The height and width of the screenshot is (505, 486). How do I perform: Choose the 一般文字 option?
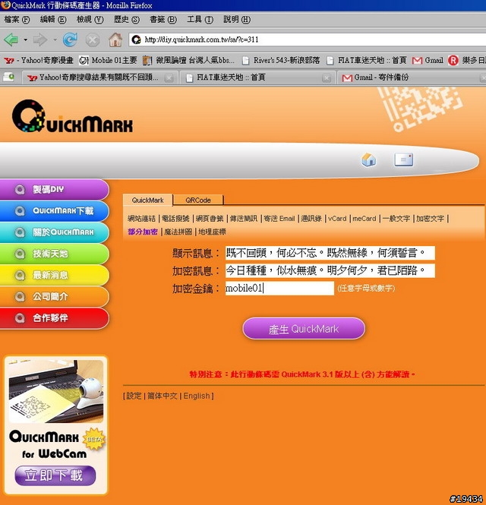point(396,219)
